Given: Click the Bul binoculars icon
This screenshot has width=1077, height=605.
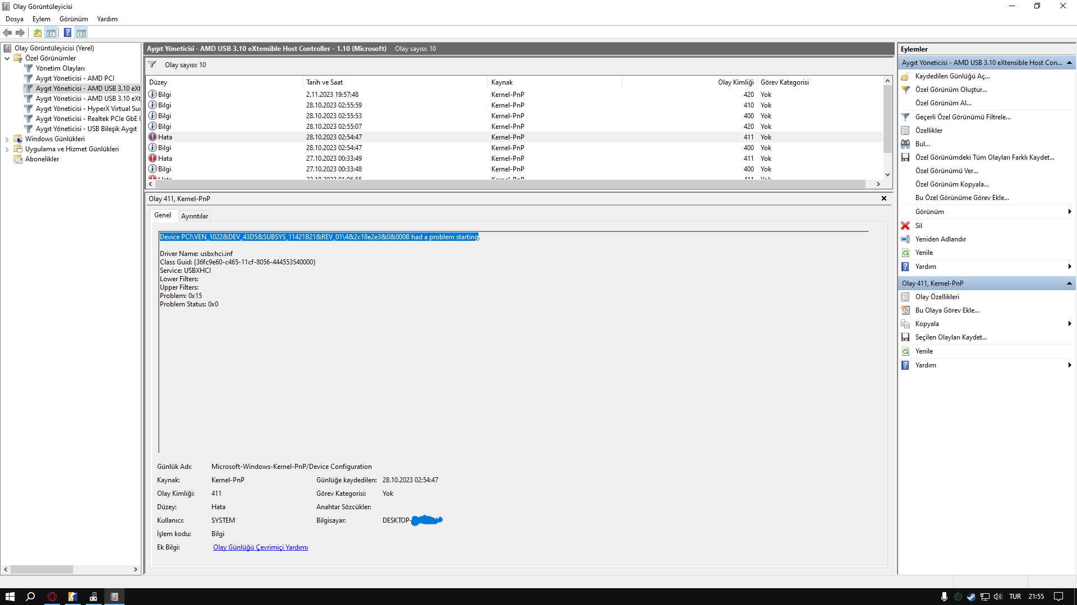Looking at the screenshot, I should pos(905,144).
